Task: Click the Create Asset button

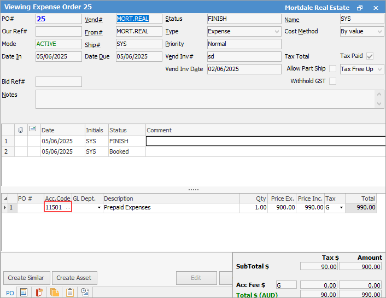Action: click(73, 278)
